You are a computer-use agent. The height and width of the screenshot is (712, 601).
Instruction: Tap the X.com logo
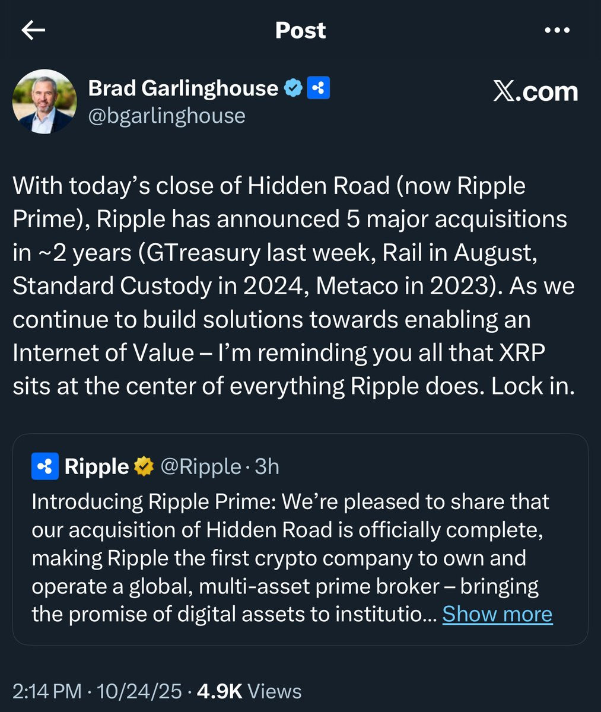[x=535, y=91]
